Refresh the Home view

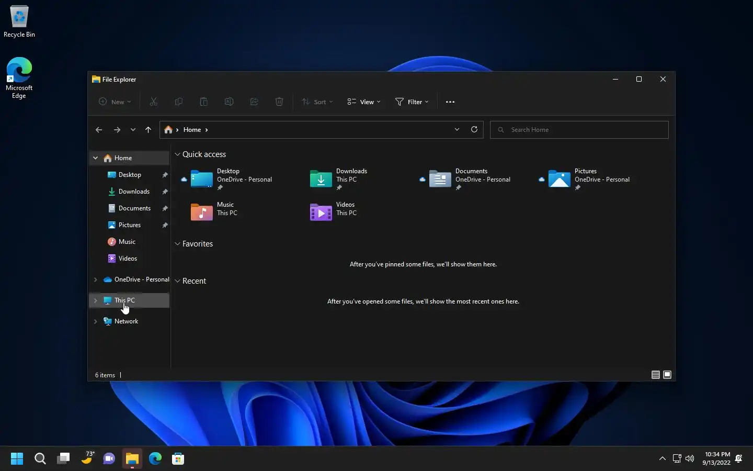[x=474, y=129]
